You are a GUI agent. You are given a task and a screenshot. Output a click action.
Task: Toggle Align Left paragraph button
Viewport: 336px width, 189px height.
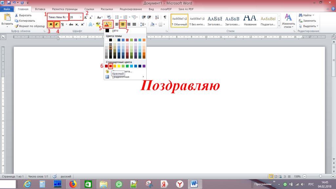click(117, 24)
